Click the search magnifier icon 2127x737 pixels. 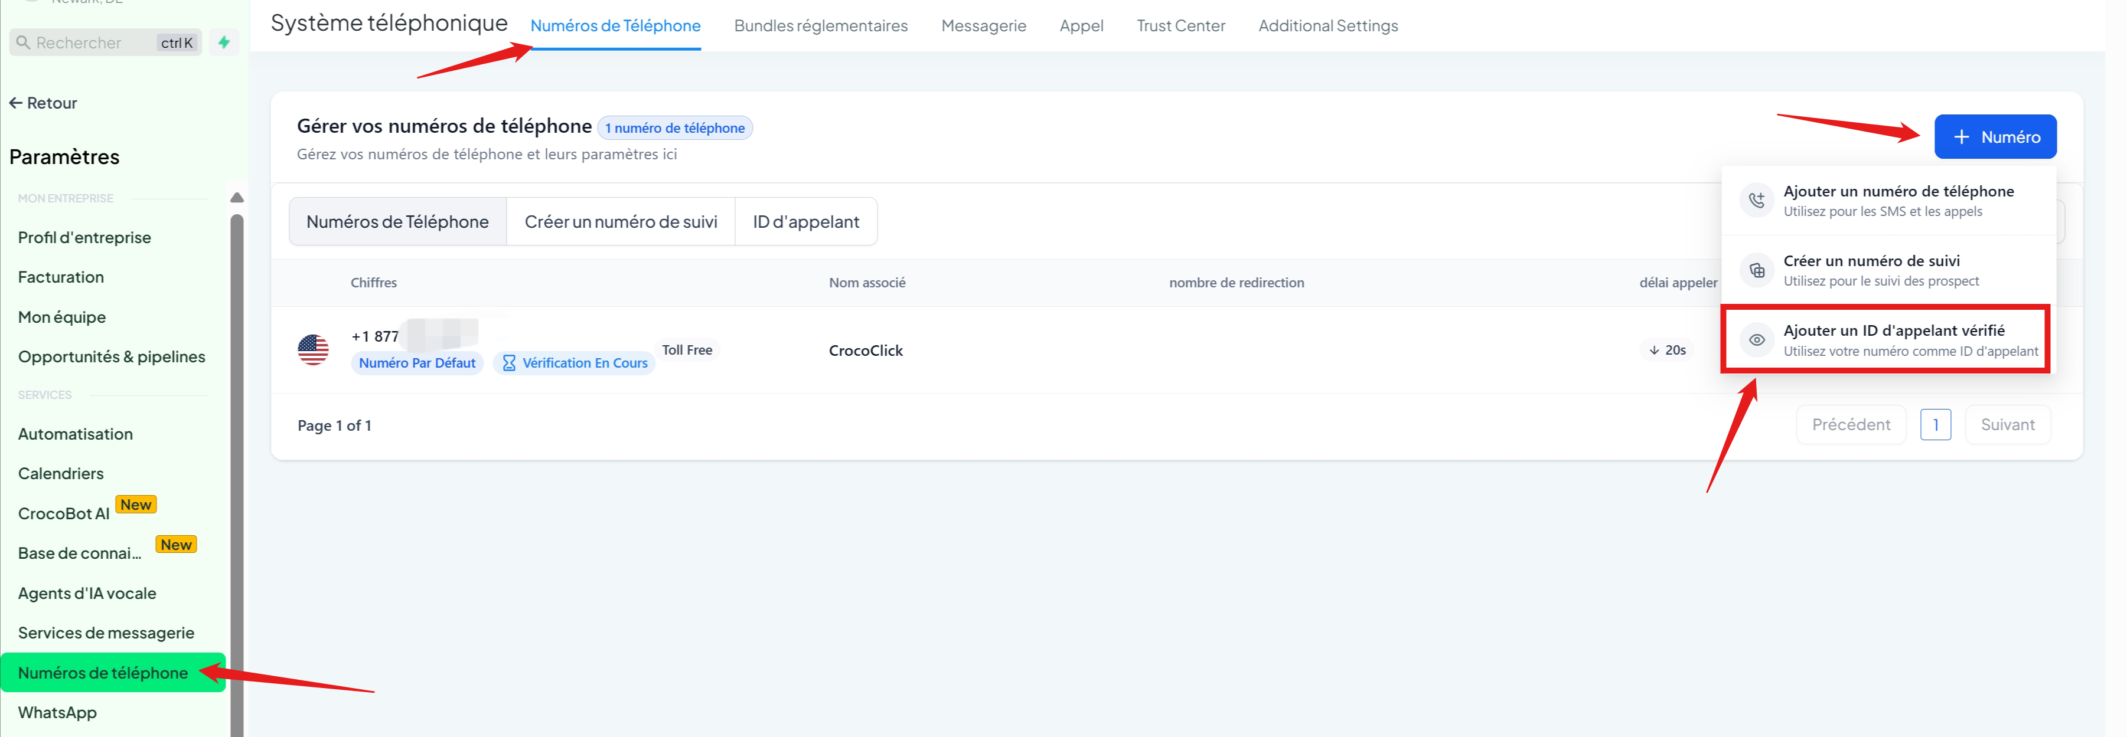pyautogui.click(x=23, y=42)
